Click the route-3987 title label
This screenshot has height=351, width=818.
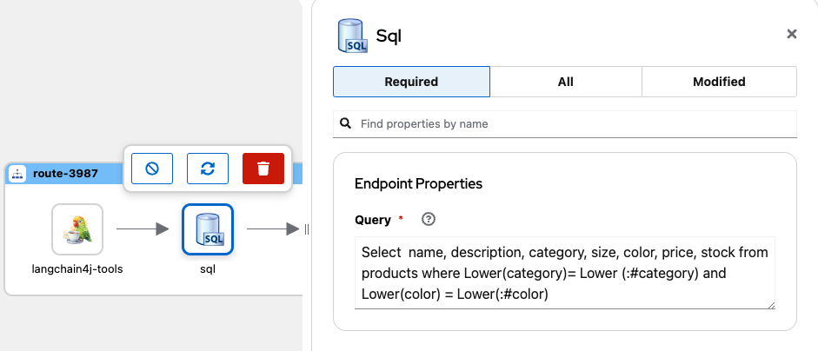[65, 174]
